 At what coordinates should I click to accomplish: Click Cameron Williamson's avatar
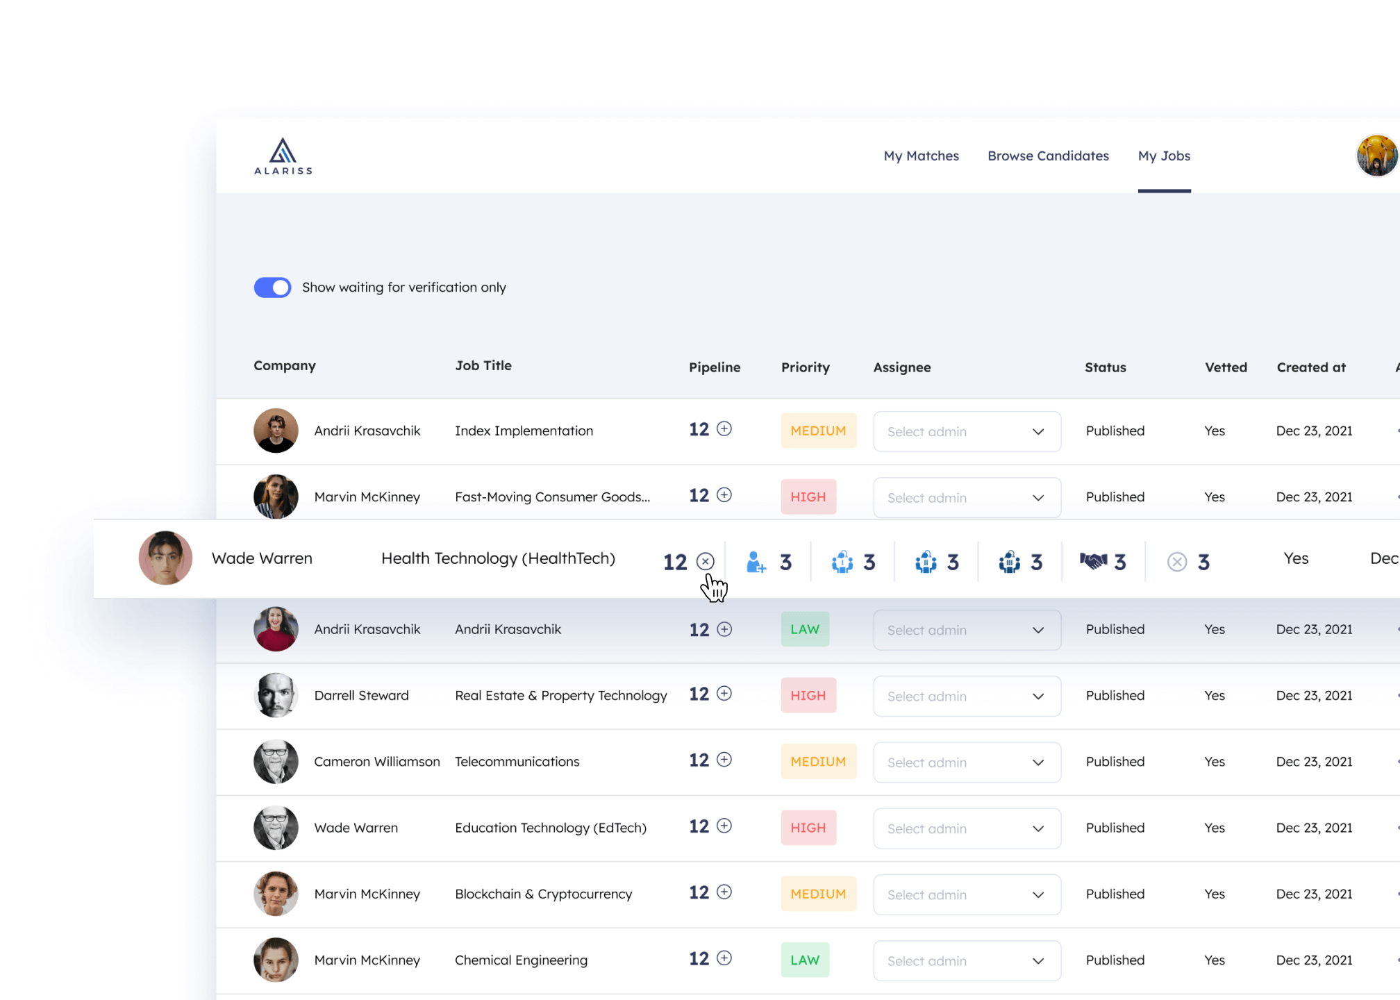coord(276,762)
